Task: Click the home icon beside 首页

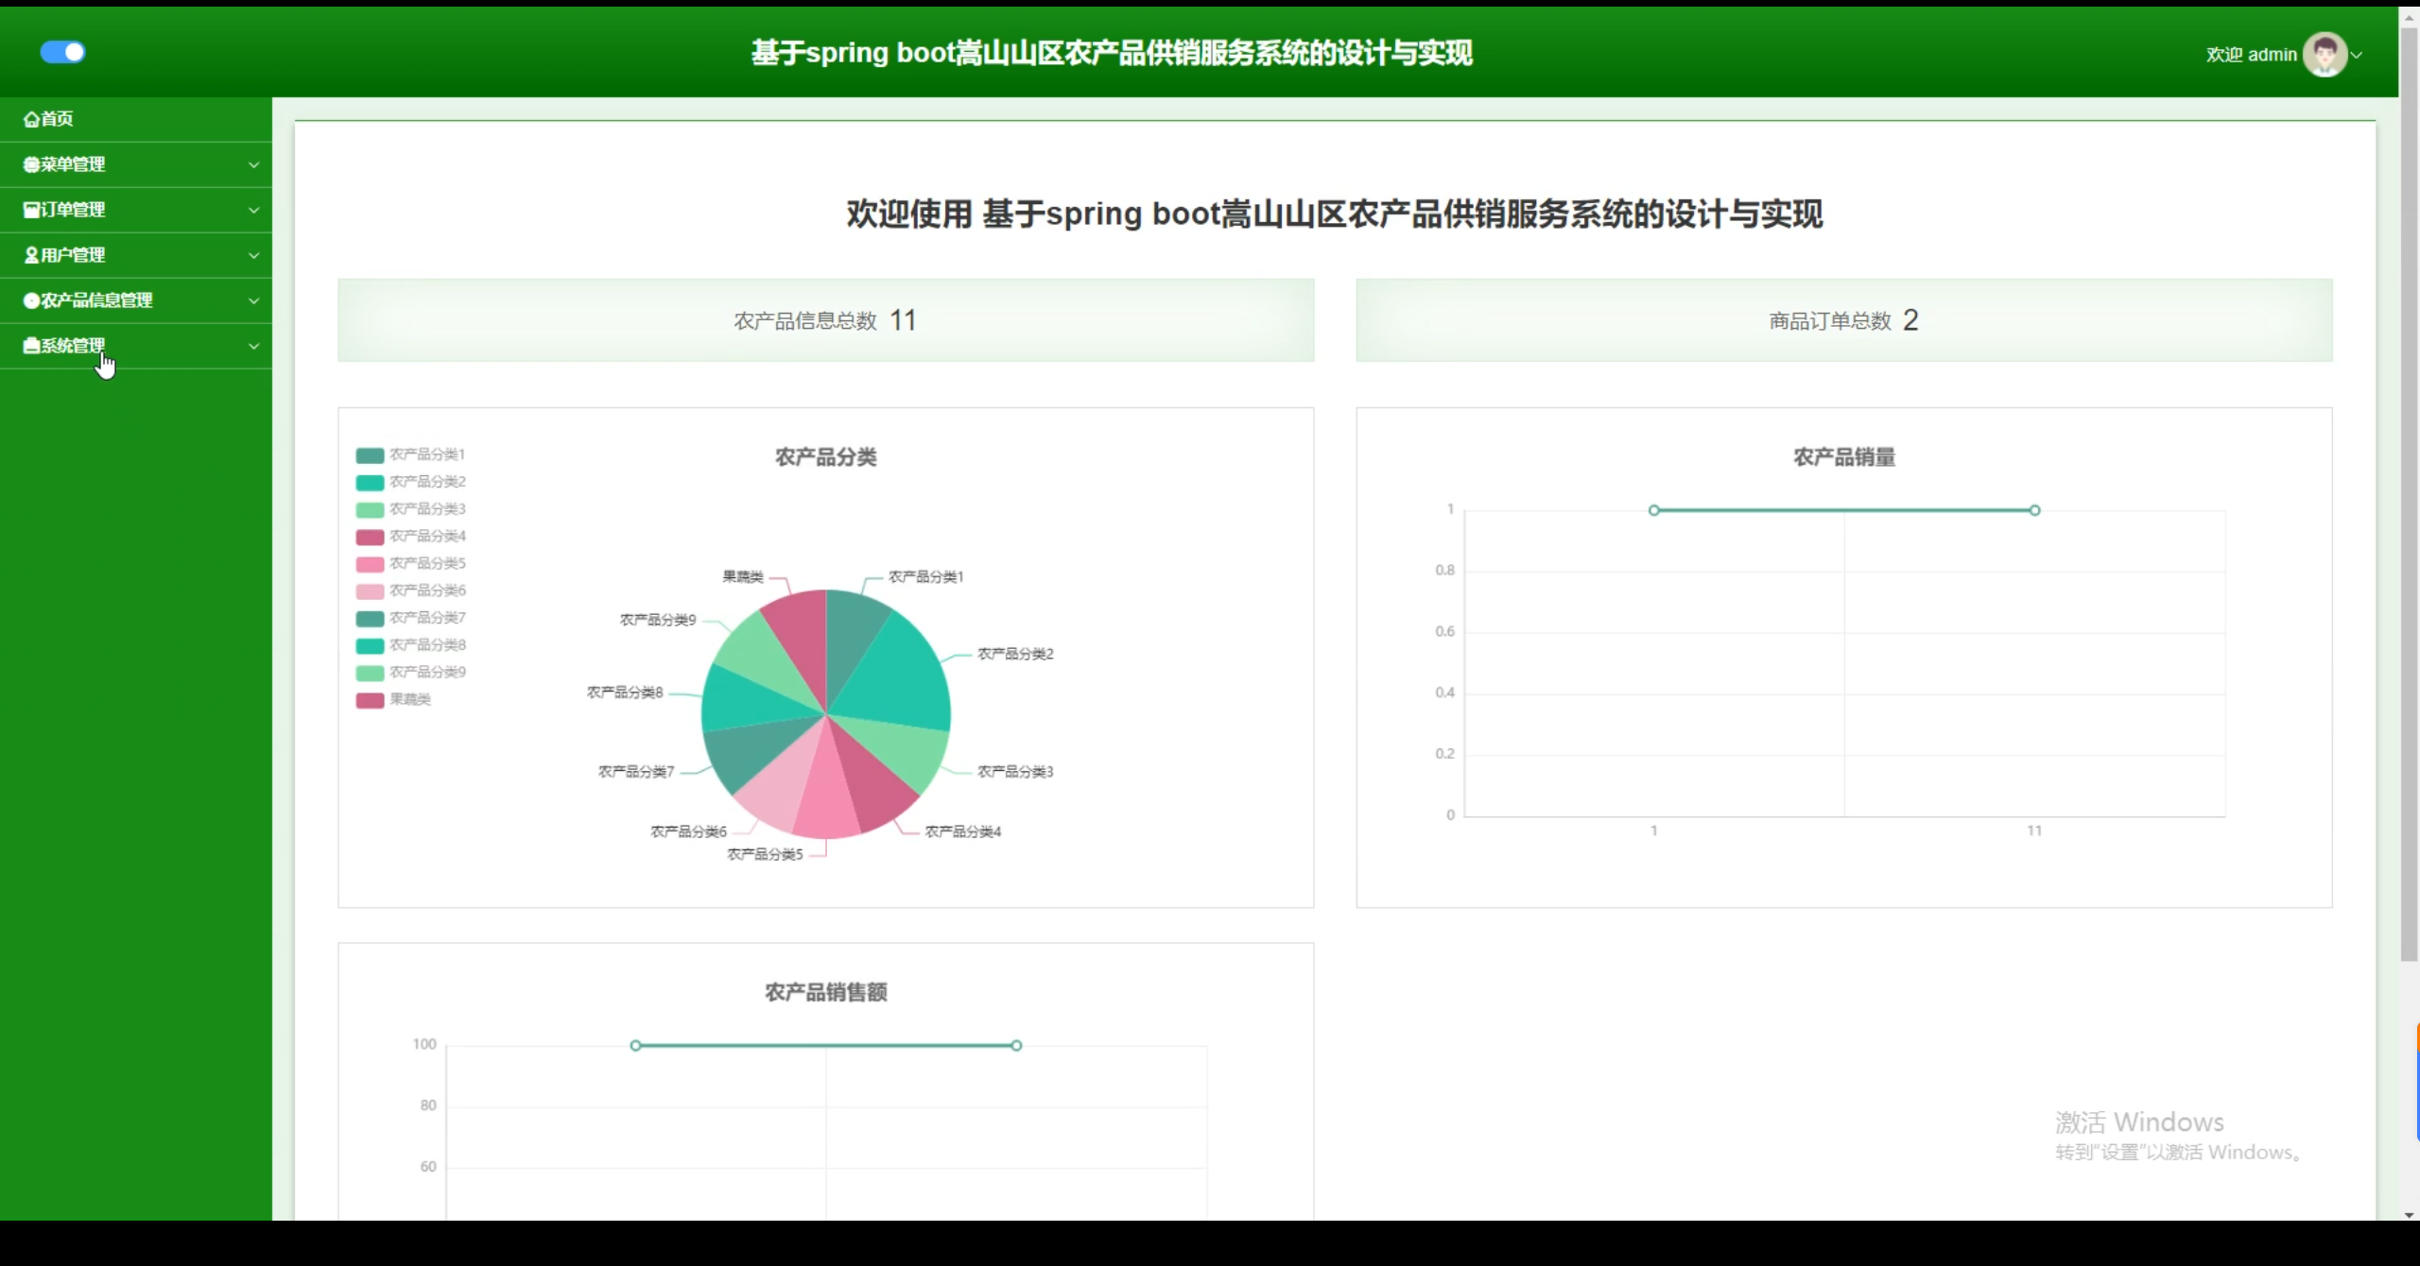Action: pos(31,119)
